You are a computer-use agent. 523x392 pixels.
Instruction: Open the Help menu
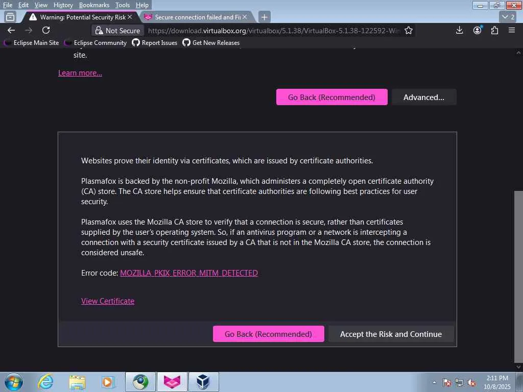(142, 5)
